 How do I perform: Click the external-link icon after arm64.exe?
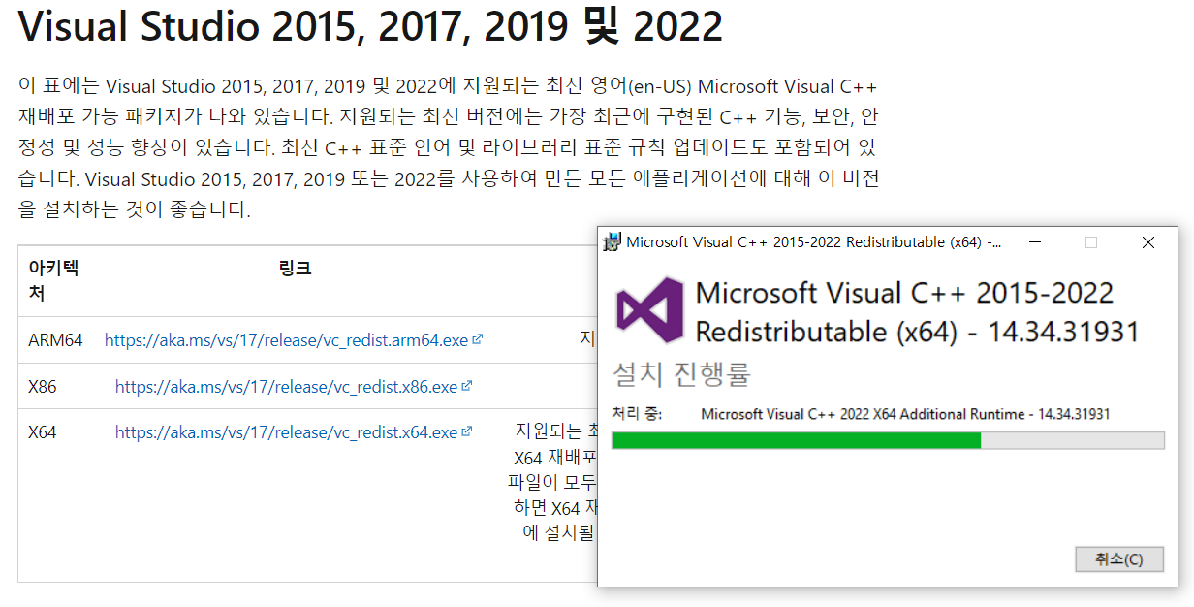click(x=477, y=340)
